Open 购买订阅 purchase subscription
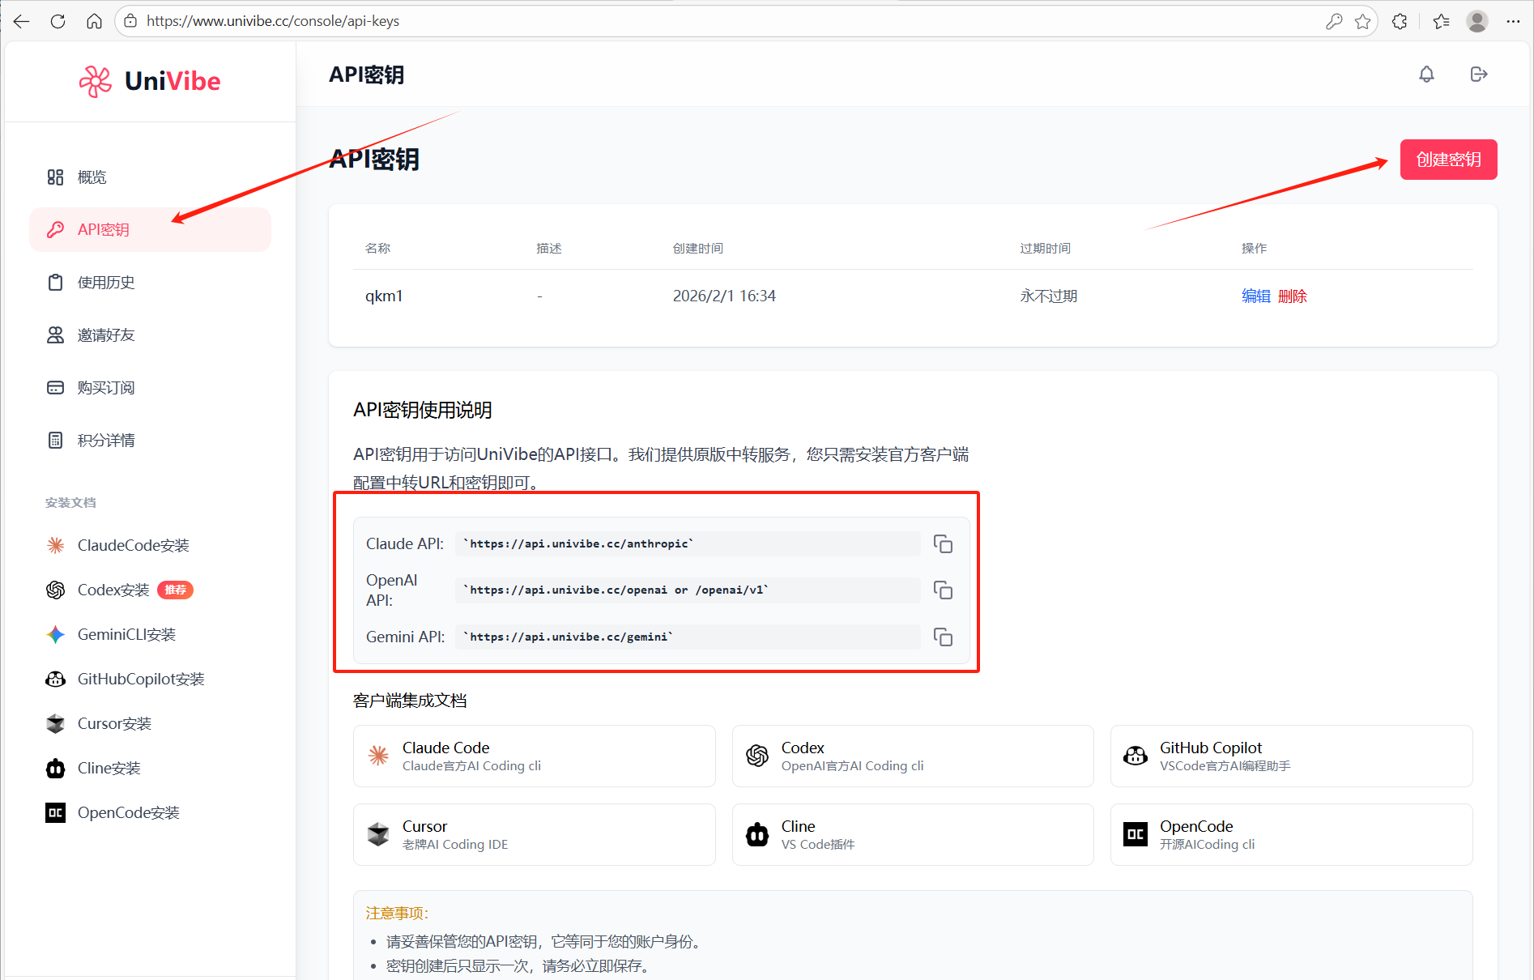1534x980 pixels. click(x=150, y=388)
